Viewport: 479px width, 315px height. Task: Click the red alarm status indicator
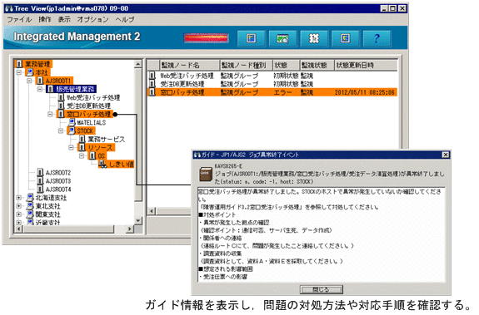point(207,38)
